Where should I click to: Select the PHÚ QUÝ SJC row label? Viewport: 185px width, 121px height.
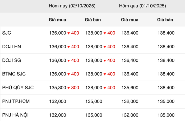point(18,88)
